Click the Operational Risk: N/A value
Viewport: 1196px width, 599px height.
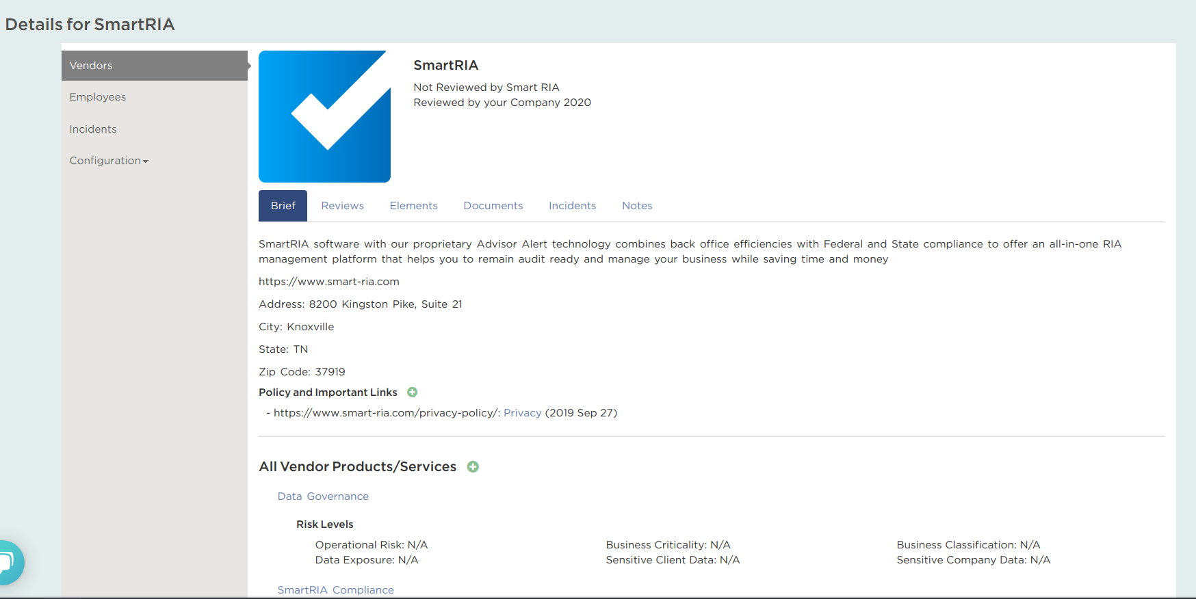pos(372,545)
